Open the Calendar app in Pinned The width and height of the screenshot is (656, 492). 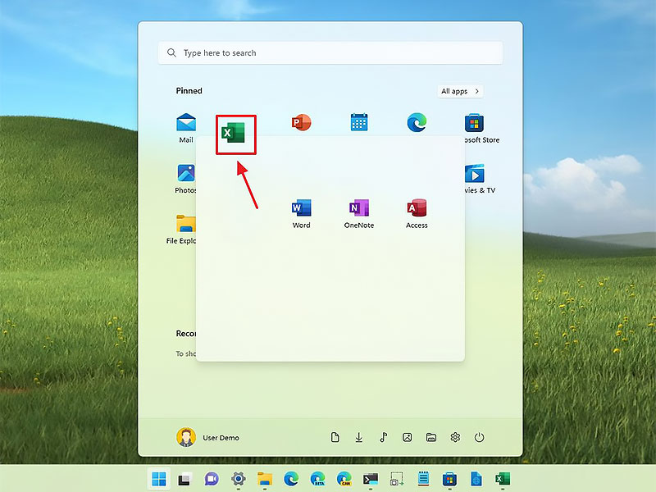pyautogui.click(x=359, y=122)
